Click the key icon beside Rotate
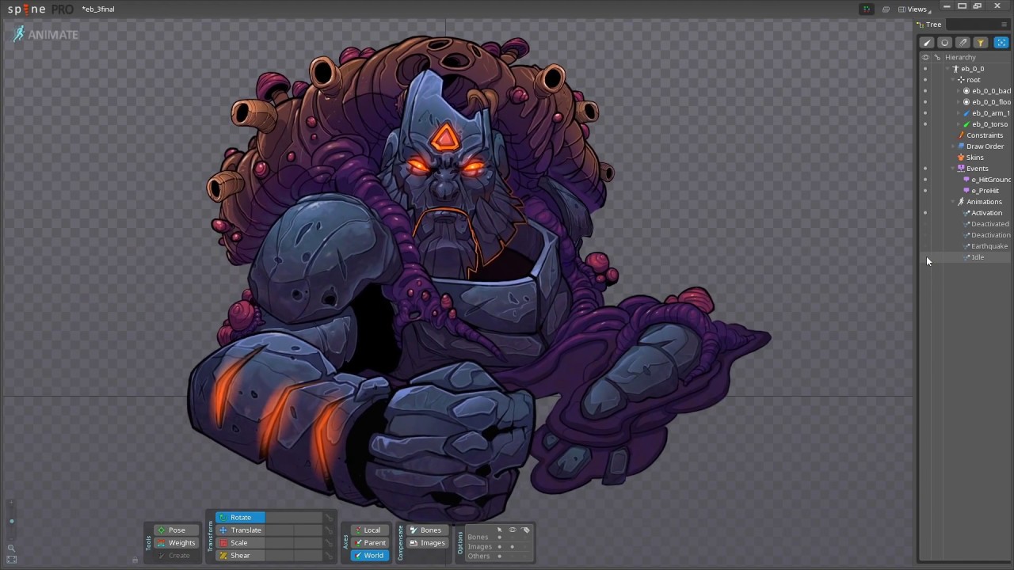Viewport: 1014px width, 570px height. point(329,518)
